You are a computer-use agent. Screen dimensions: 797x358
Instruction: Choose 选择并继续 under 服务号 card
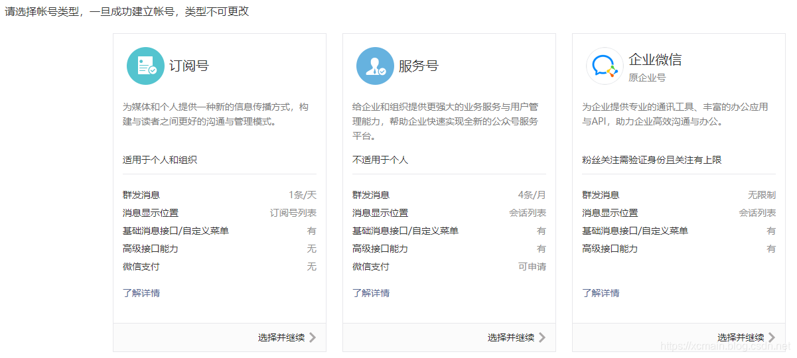pos(511,337)
